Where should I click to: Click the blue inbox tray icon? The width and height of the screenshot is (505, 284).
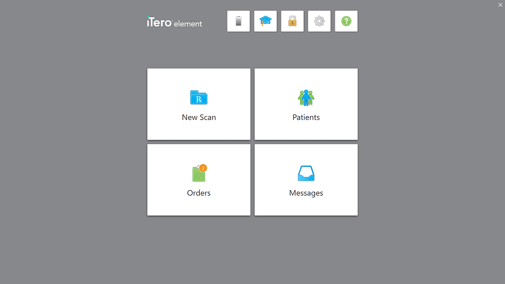(306, 174)
